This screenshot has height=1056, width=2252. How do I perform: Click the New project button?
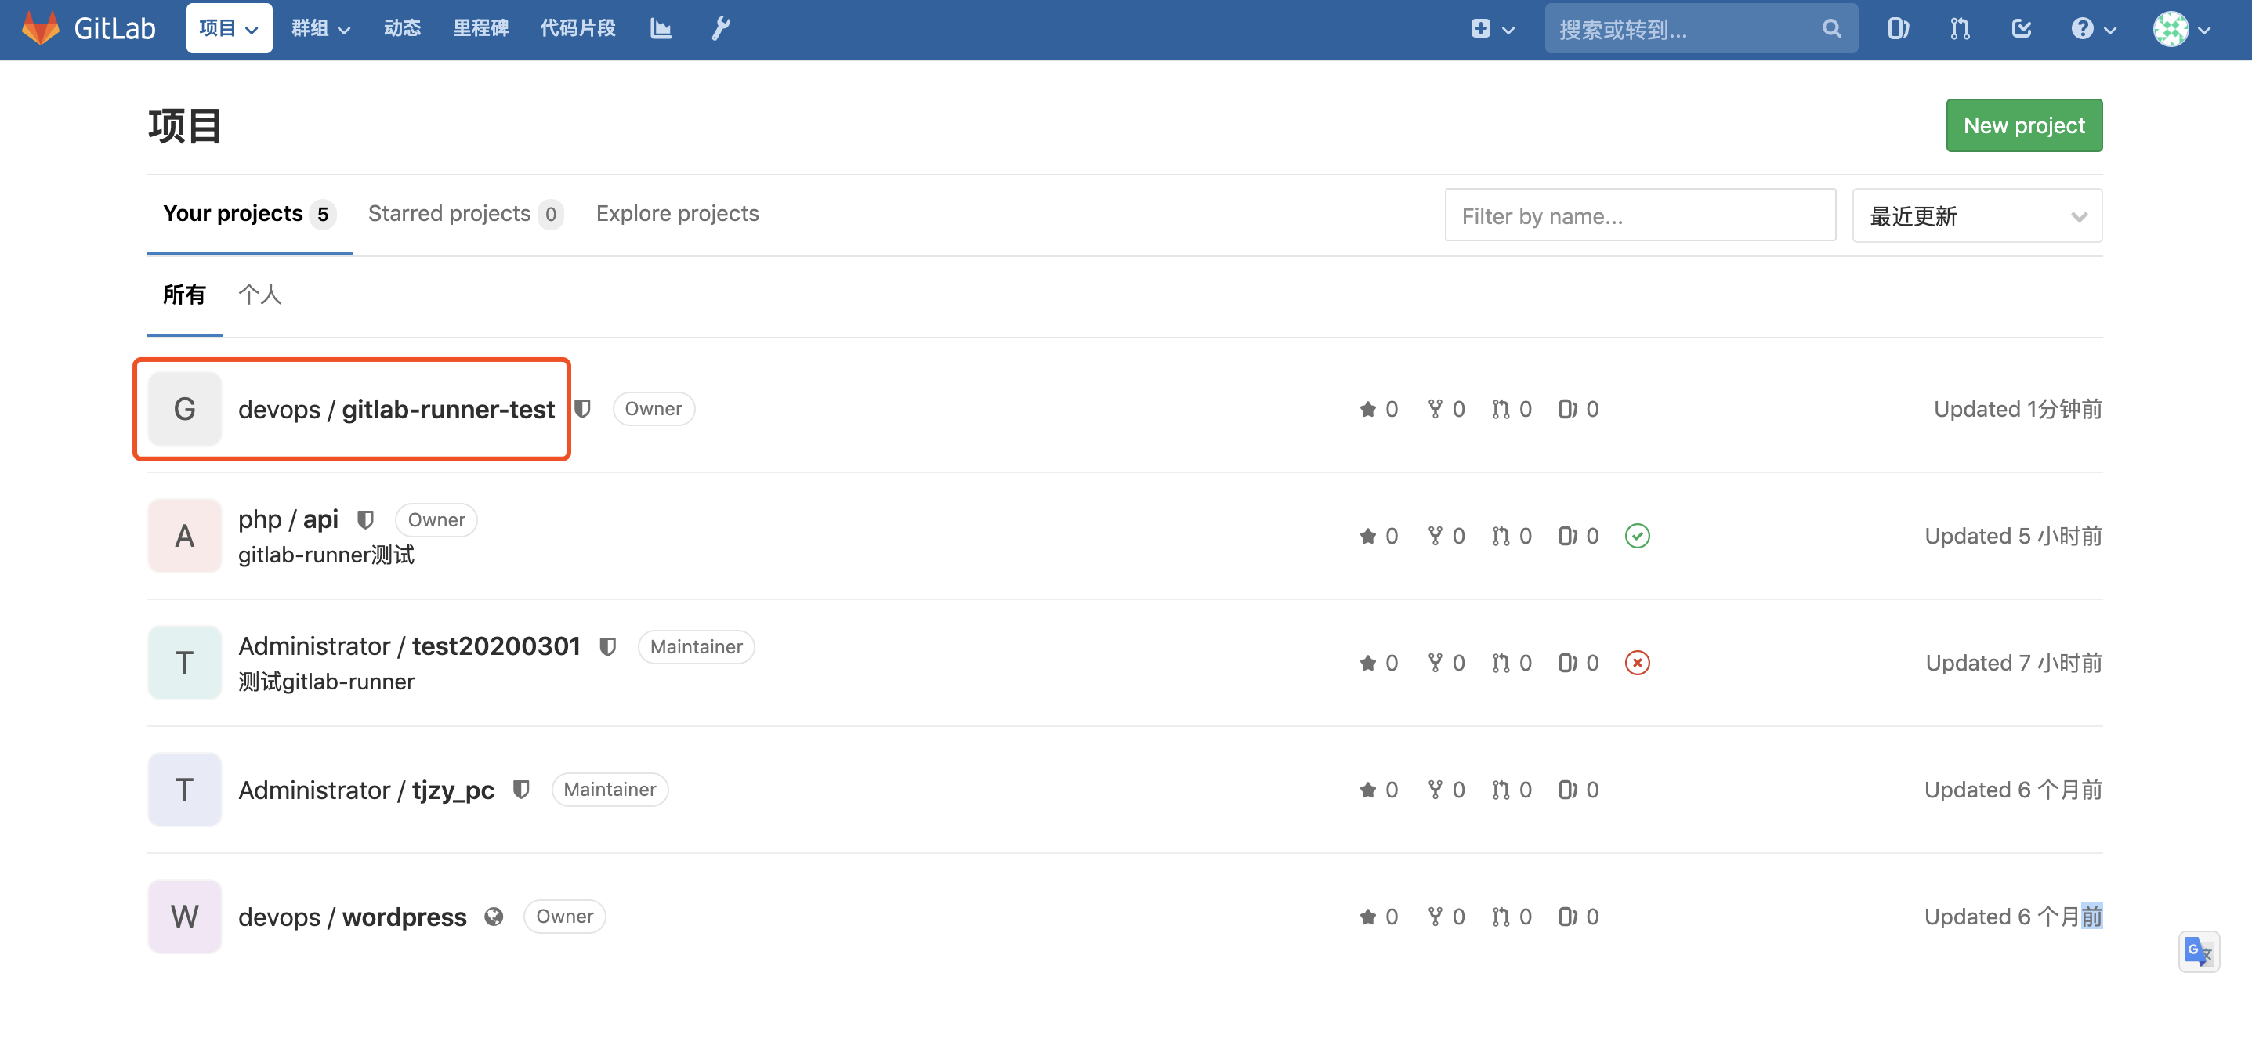click(x=2024, y=125)
